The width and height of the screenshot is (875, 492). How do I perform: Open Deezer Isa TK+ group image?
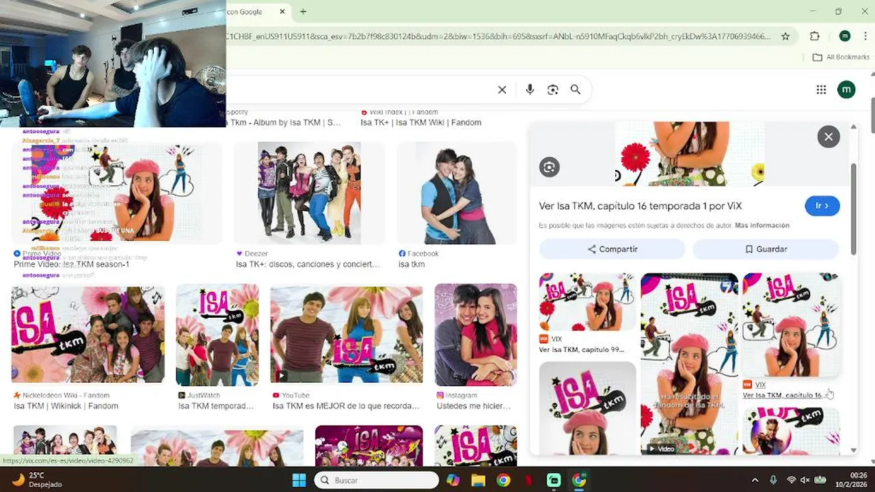(309, 193)
